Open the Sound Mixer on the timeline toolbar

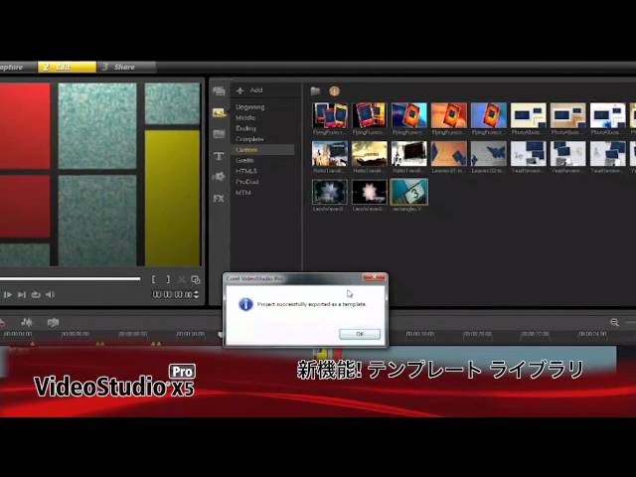click(x=27, y=323)
